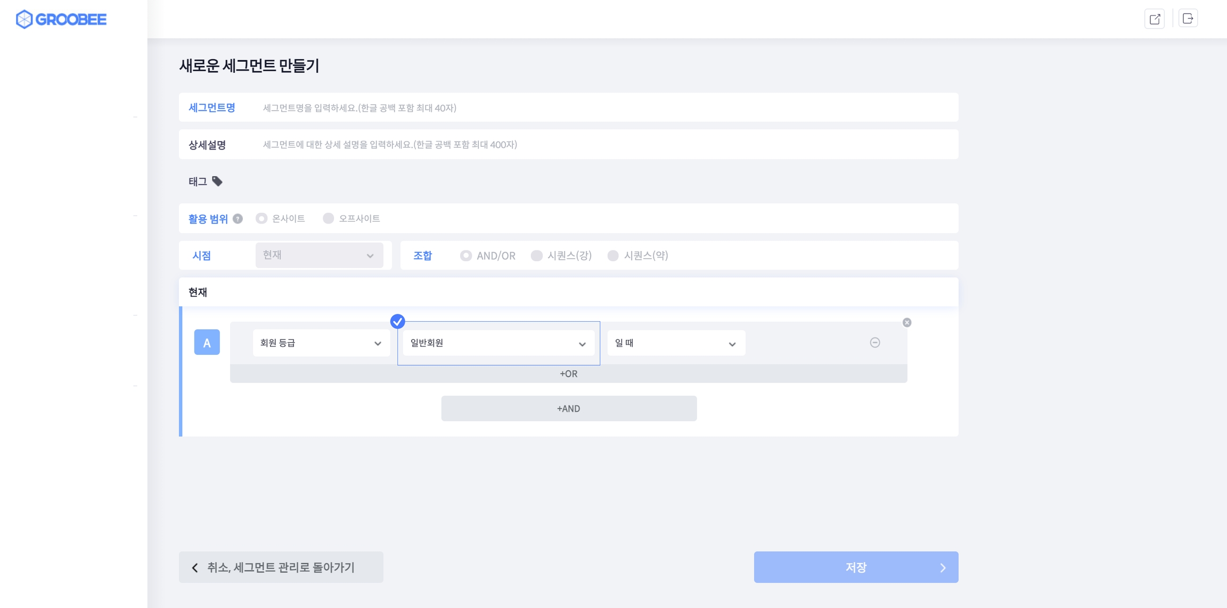Click the tag icon next to 태그
Viewport: 1227px width, 608px height.
click(217, 181)
